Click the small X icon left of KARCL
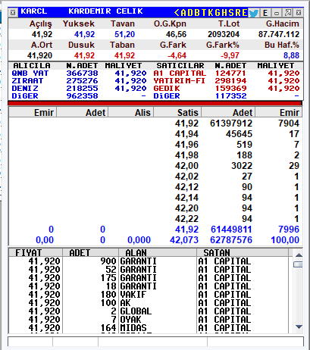Viewport: 310px width, 350px height. (13, 12)
